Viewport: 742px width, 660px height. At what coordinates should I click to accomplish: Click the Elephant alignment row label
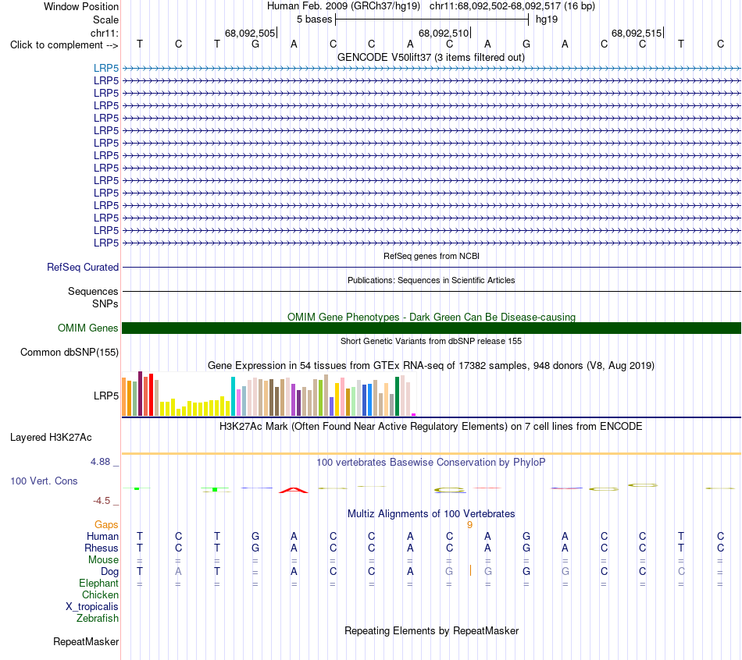(x=99, y=584)
